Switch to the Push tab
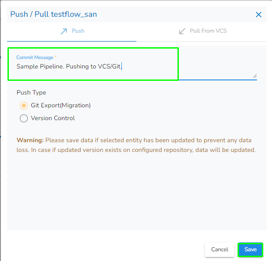The height and width of the screenshot is (261, 272). 72,31
